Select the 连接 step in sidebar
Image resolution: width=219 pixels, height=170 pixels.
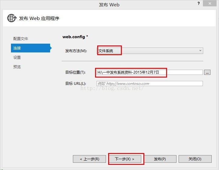pos(31,48)
